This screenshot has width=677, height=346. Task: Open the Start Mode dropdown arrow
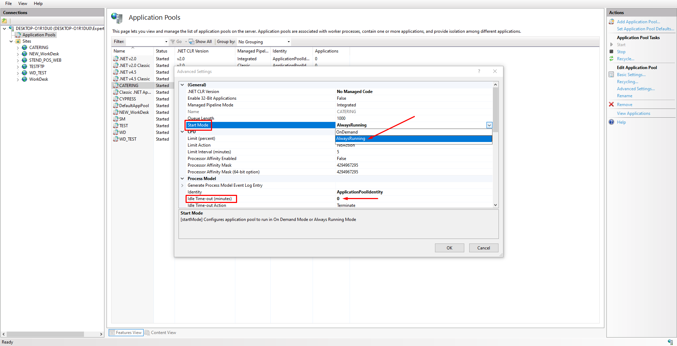(x=489, y=125)
